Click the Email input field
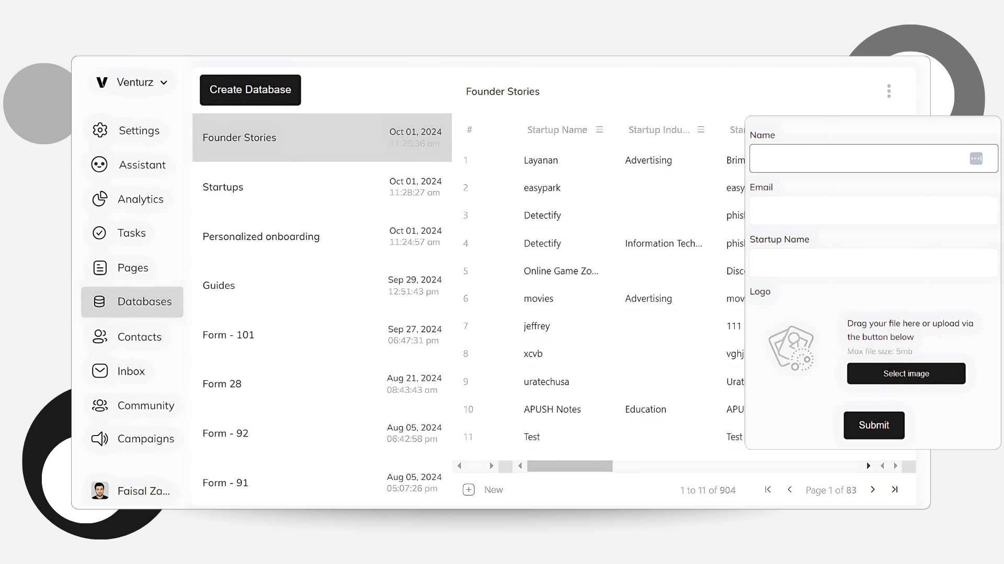Viewport: 1004px width, 564px height. point(872,210)
